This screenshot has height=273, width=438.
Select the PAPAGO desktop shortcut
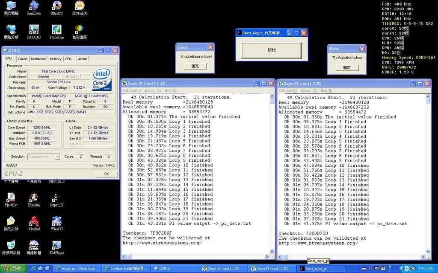click(34, 32)
